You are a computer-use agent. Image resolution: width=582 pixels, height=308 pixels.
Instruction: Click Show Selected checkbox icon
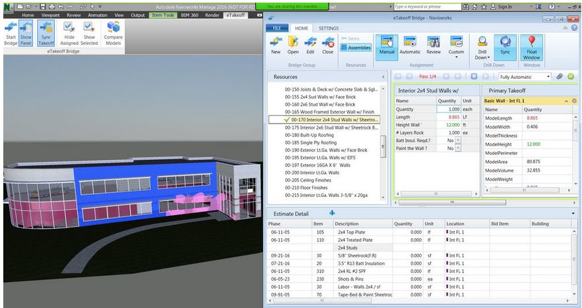[x=89, y=26]
